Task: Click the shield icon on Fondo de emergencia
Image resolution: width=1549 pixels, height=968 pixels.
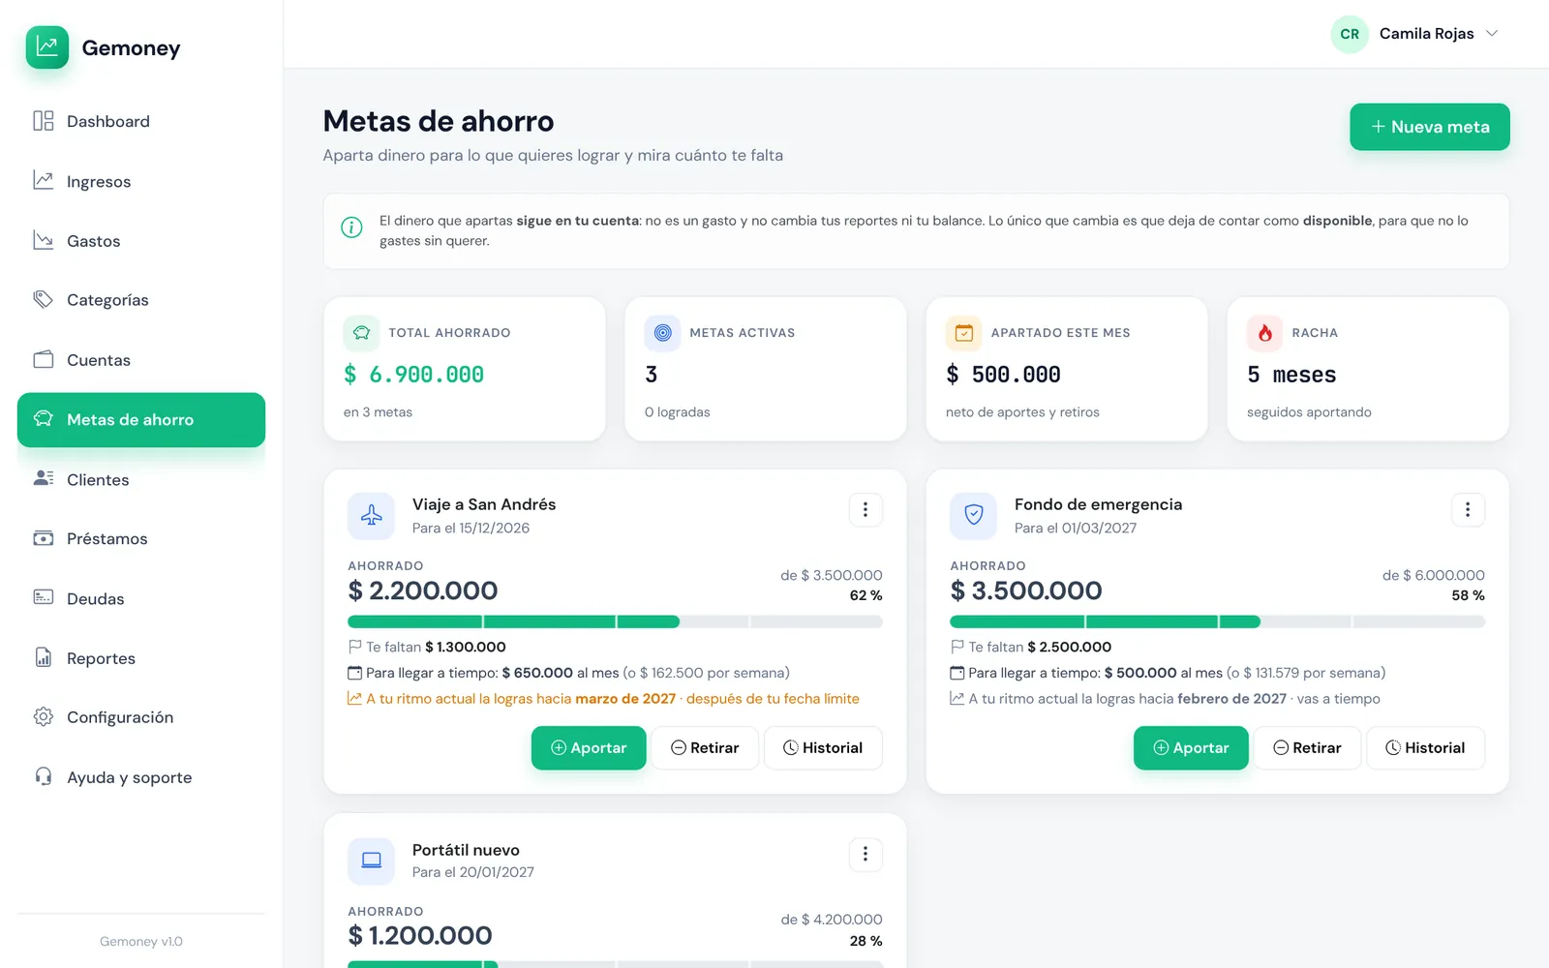Action: (x=974, y=515)
